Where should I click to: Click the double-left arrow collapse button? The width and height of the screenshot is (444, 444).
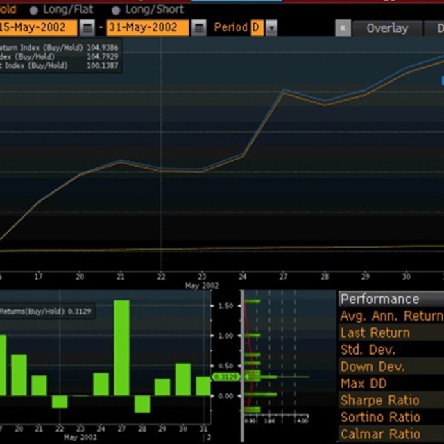[343, 28]
